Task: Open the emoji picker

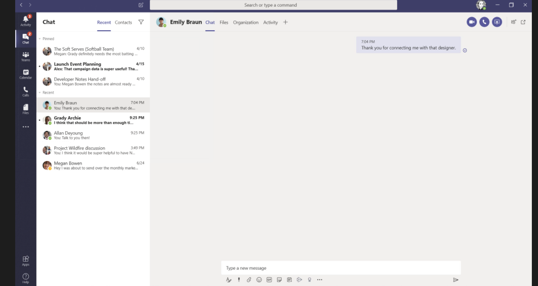Action: coord(259,279)
